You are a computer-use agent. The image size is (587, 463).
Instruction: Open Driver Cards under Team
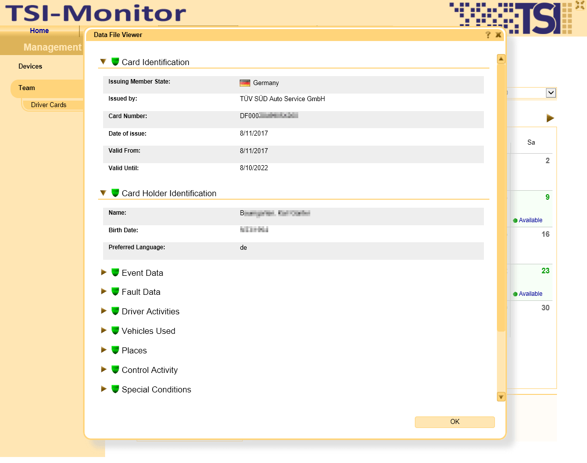click(49, 105)
